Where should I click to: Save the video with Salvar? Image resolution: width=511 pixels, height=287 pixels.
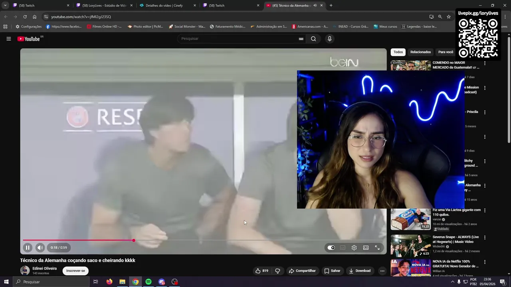click(332, 271)
